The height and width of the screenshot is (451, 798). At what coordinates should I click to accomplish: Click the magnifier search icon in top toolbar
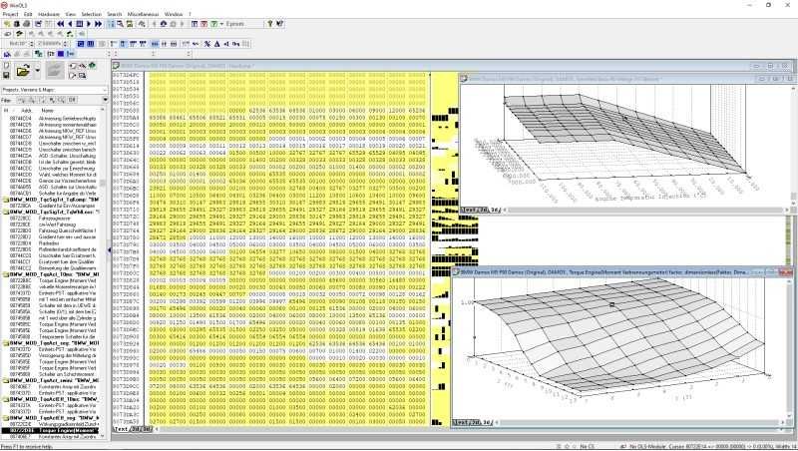tap(120, 24)
